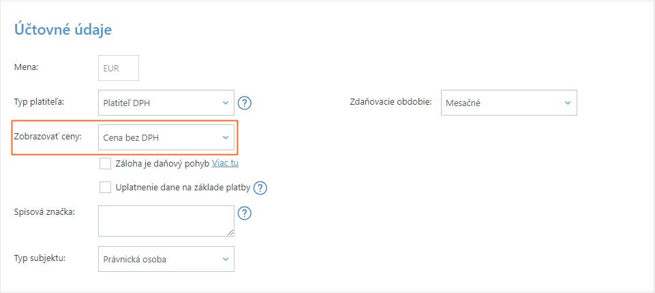Expand Typ subjektu dropdown with Právnická osoba
The image size is (655, 293).
click(x=166, y=259)
